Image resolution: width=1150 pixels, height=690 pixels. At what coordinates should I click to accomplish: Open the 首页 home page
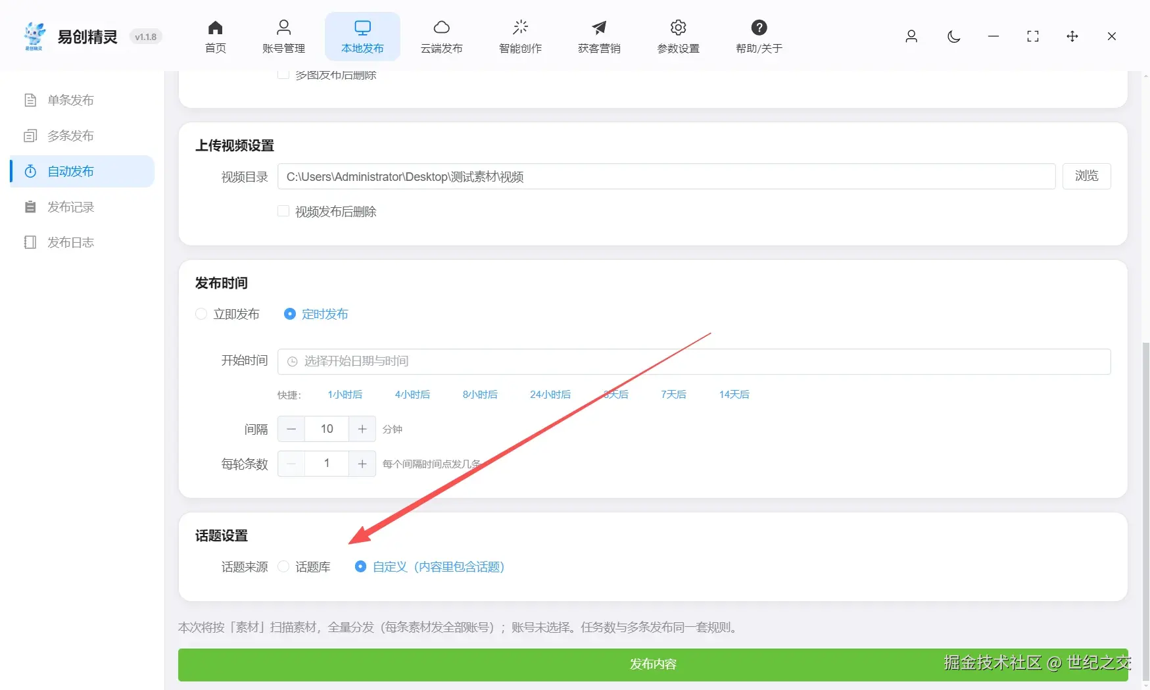pos(214,36)
